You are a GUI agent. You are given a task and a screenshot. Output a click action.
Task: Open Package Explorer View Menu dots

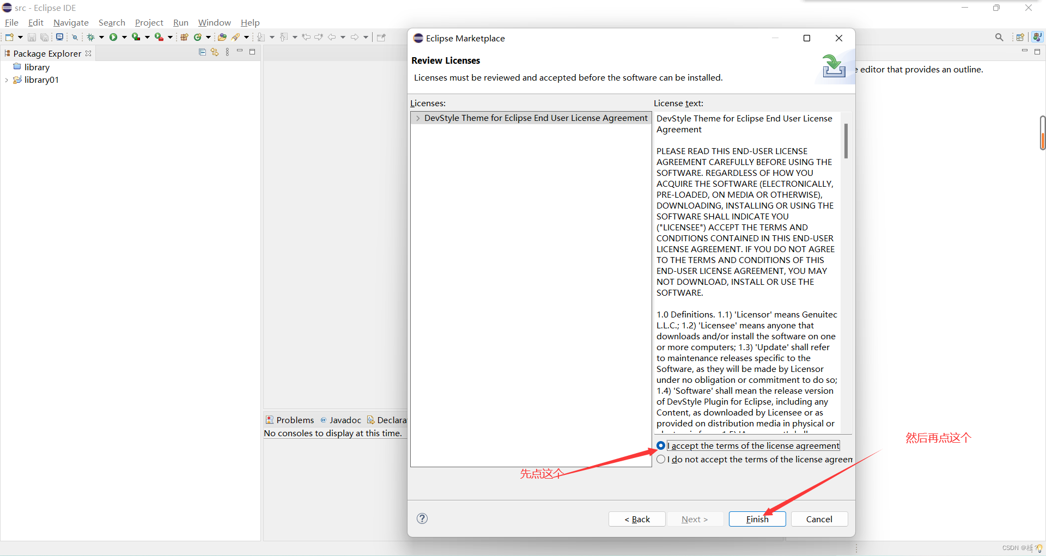[x=227, y=52]
